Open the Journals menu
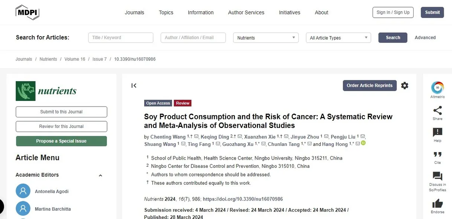The width and height of the screenshot is (452, 219). point(134,12)
